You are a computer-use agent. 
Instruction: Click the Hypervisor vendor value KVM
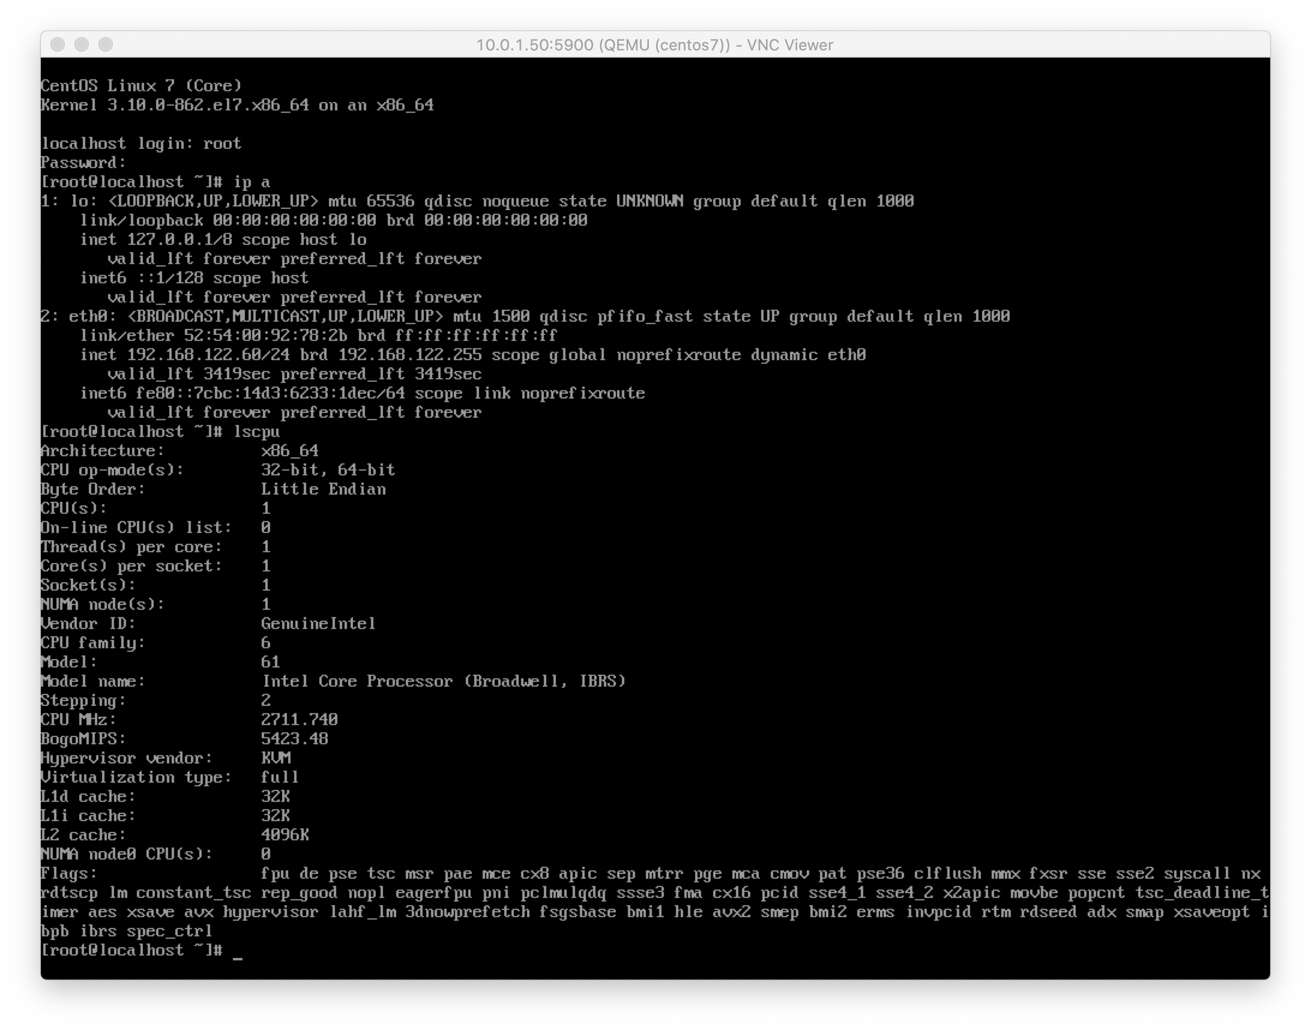click(276, 759)
